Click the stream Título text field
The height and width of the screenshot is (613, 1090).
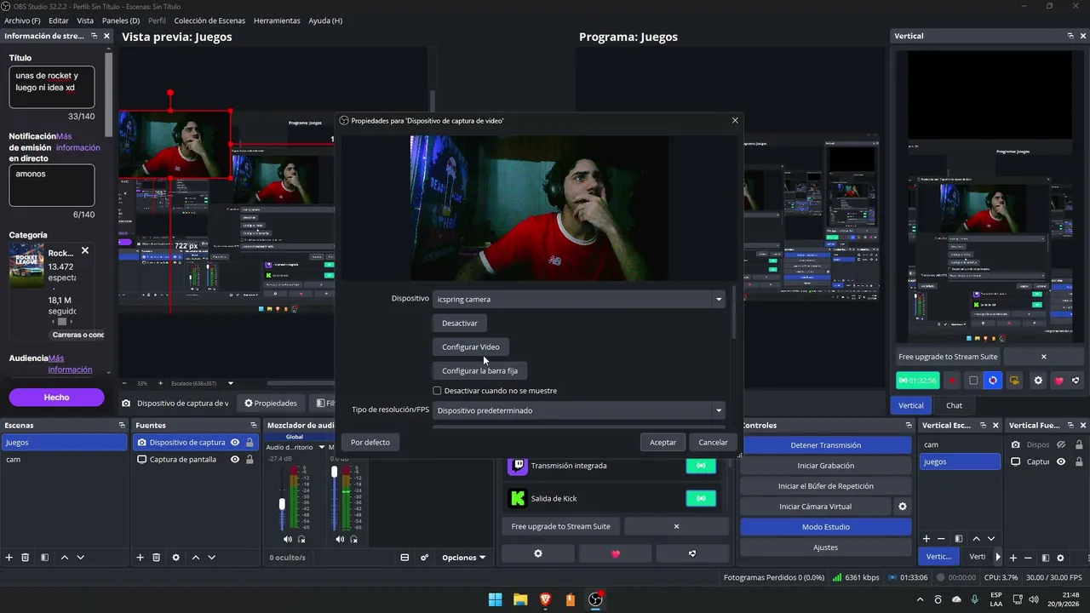pyautogui.click(x=52, y=87)
